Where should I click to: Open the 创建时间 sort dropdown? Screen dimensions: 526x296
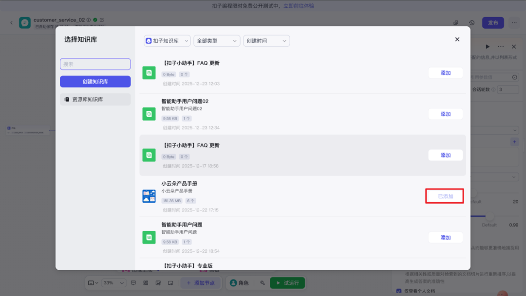[x=266, y=41]
